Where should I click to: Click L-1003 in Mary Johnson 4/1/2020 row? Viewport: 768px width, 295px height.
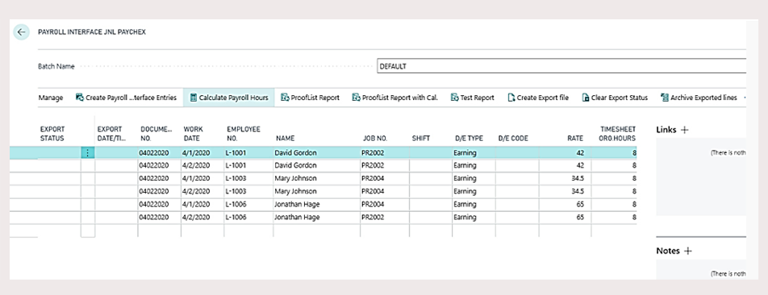click(x=236, y=179)
